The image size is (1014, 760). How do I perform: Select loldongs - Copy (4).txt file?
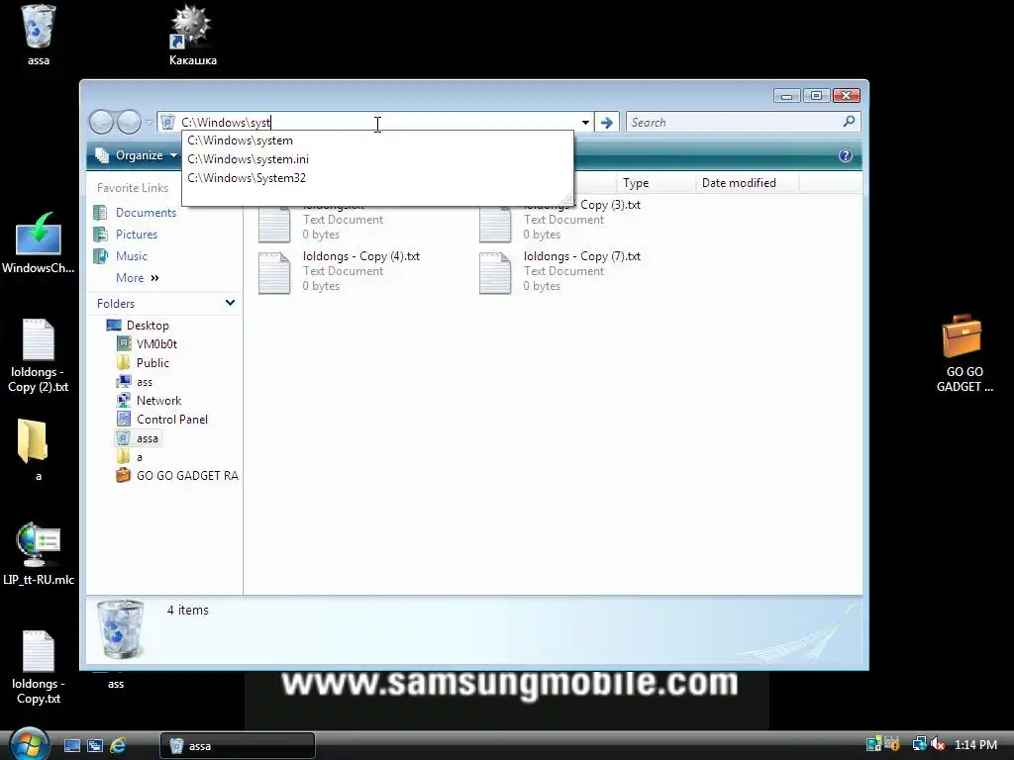[339, 271]
